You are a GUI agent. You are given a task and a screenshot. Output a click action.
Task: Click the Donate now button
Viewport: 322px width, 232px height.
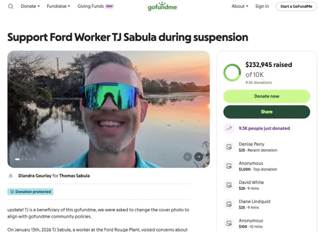[266, 96]
